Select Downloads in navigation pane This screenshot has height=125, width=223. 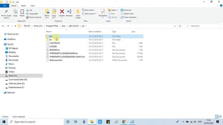point(13,60)
